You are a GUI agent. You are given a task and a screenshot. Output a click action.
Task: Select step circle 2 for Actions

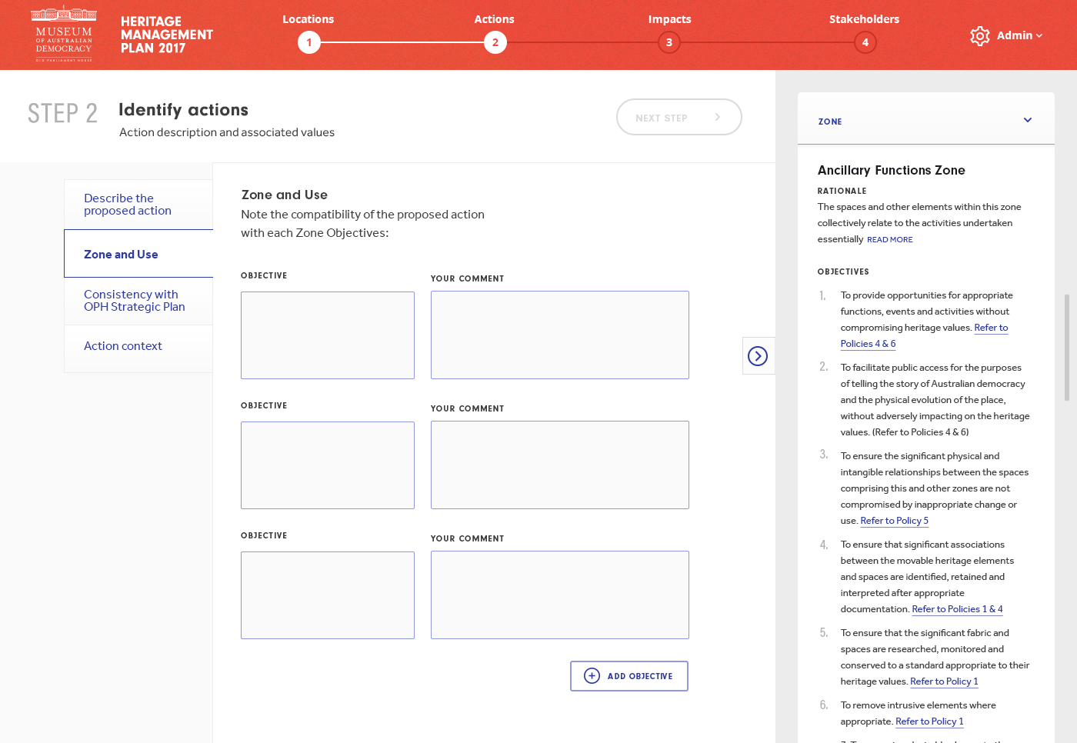(x=495, y=42)
